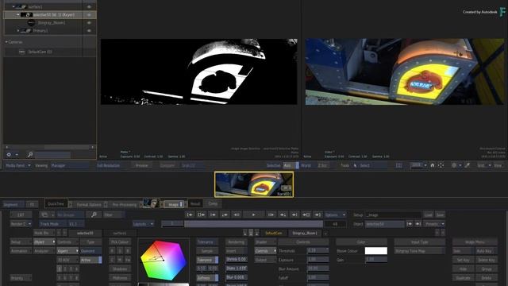This screenshot has width=508, height=286.
Task: Open the gear settings icon under the tree
Action: [x=9, y=155]
